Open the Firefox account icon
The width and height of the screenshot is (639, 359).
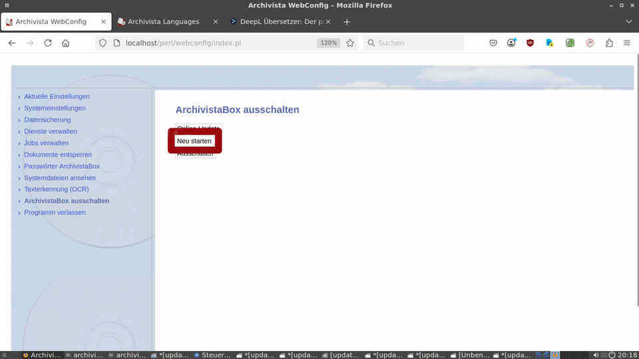coord(511,43)
